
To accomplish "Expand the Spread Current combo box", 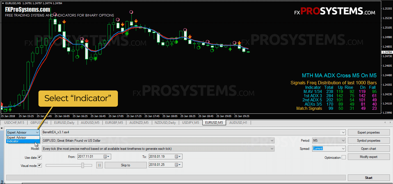I will pyautogui.click(x=343, y=149).
